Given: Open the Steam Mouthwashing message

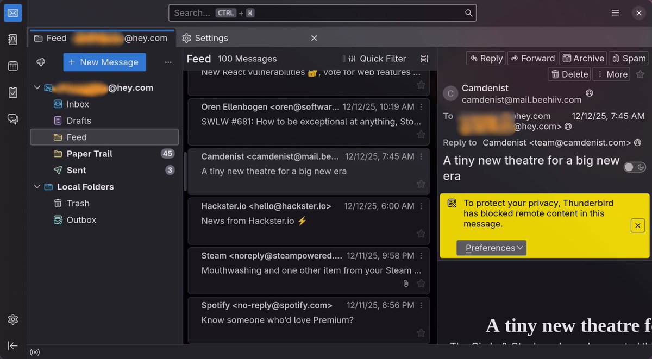Looking at the screenshot, I should 309,270.
